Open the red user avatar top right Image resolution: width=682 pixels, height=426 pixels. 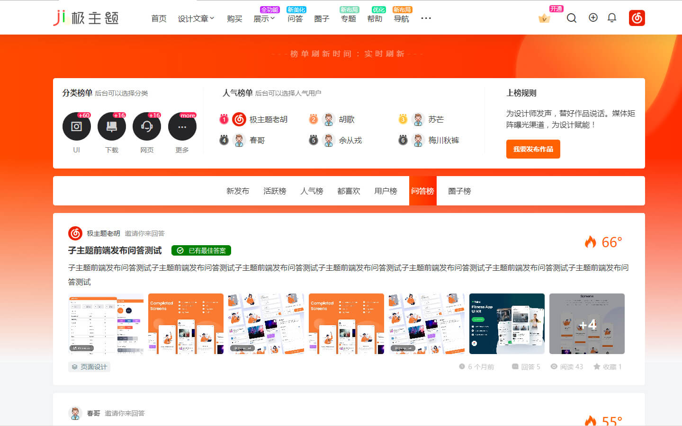[x=637, y=18]
